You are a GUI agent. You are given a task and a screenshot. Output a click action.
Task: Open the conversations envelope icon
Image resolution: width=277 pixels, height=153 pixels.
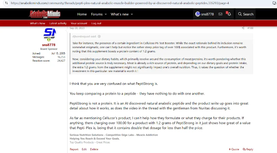[x=220, y=14]
